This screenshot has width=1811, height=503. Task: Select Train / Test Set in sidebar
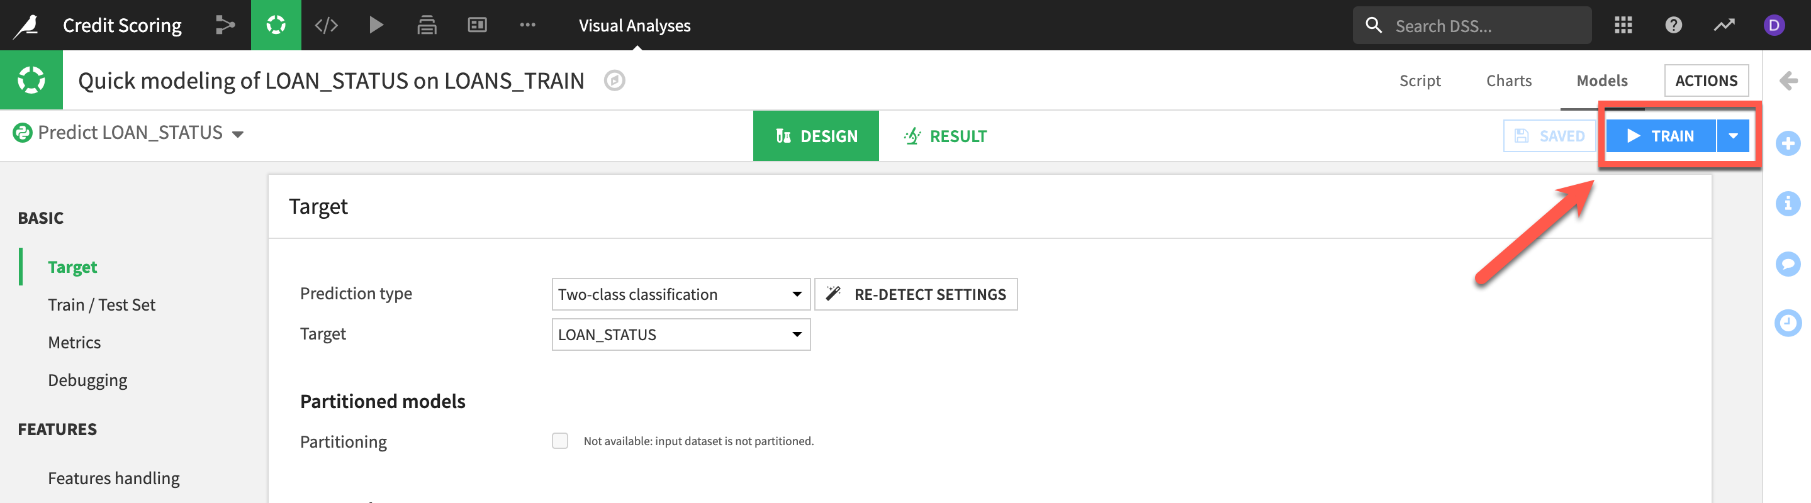(x=101, y=305)
